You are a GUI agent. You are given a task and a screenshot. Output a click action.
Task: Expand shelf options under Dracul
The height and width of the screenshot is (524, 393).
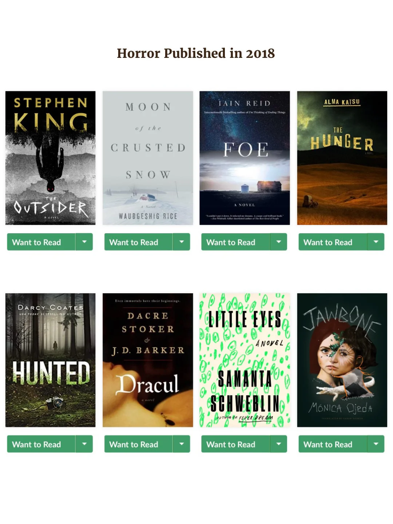tap(182, 444)
